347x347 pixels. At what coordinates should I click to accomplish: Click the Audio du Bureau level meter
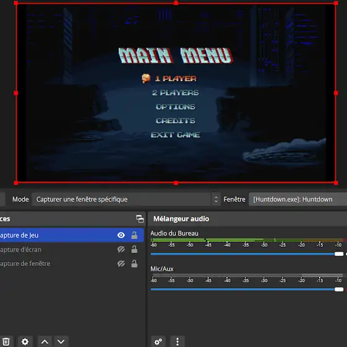pyautogui.click(x=248, y=240)
